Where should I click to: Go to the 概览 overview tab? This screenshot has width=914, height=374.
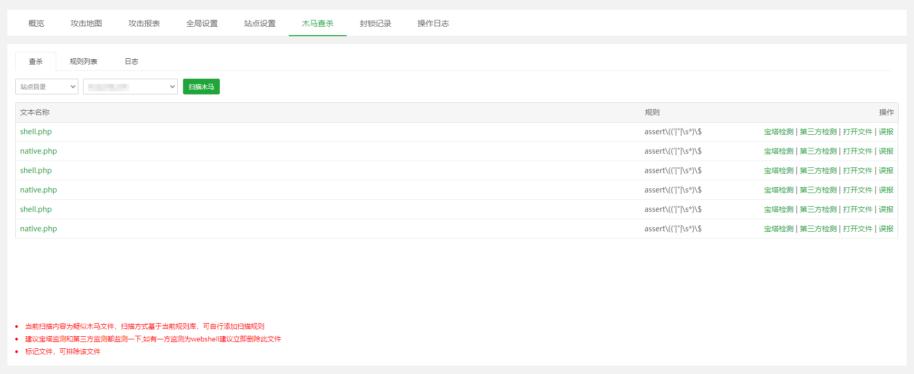(36, 24)
